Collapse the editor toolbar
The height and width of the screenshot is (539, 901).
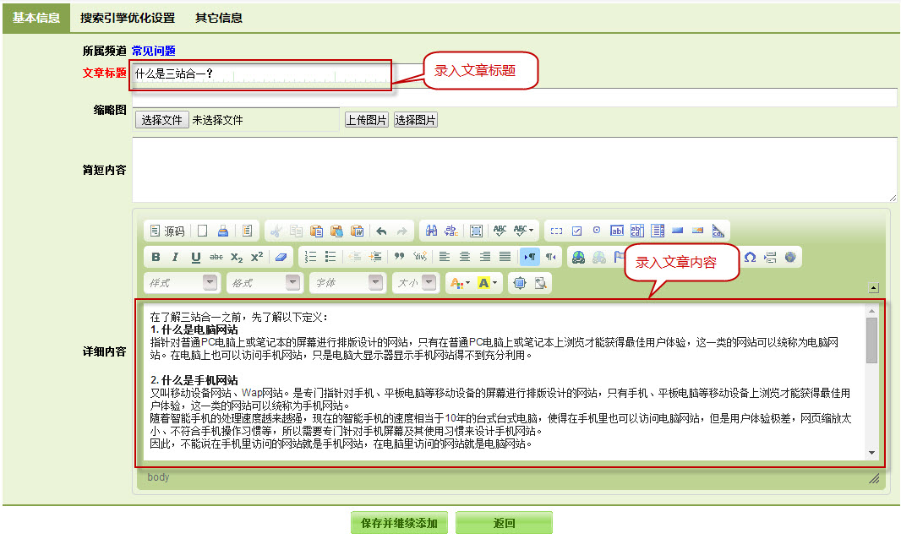click(x=873, y=288)
